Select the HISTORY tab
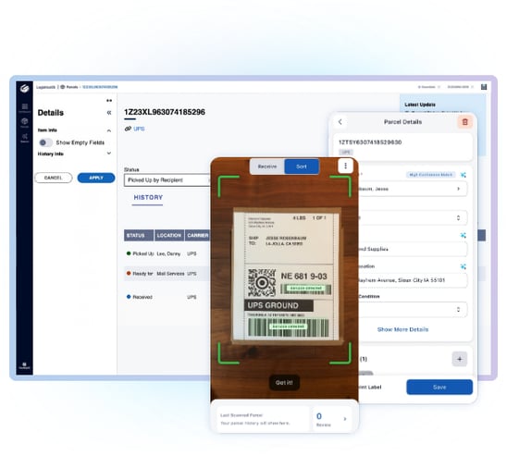Image resolution: width=507 pixels, height=456 pixels. [x=148, y=198]
